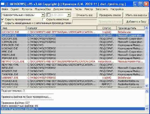Click the file list scroll down arrow
This screenshot has height=114, width=150.
[146, 86]
